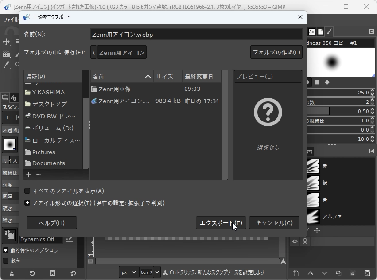Open the brush dock configuration menu
The image size is (377, 280).
point(372,31)
